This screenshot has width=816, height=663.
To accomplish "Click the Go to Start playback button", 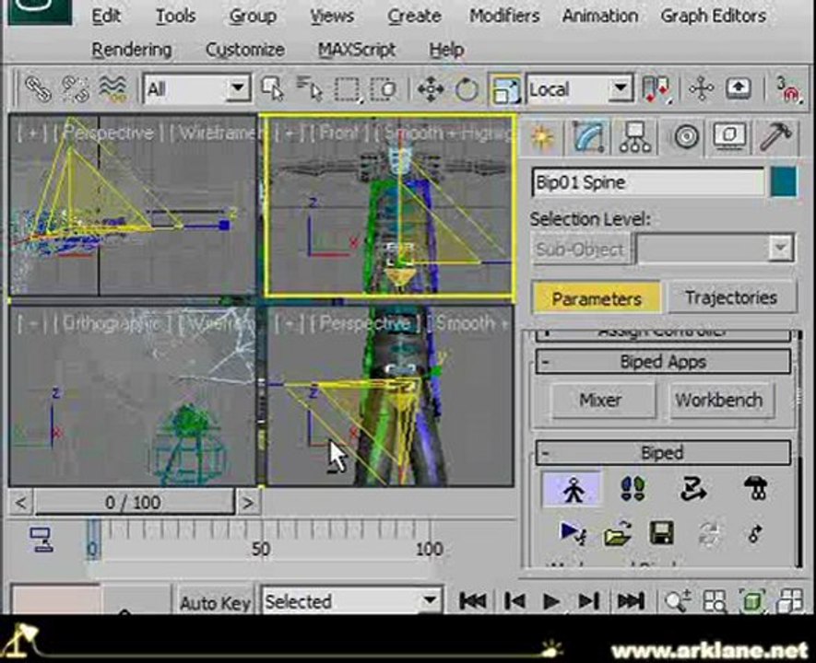I will (x=472, y=601).
